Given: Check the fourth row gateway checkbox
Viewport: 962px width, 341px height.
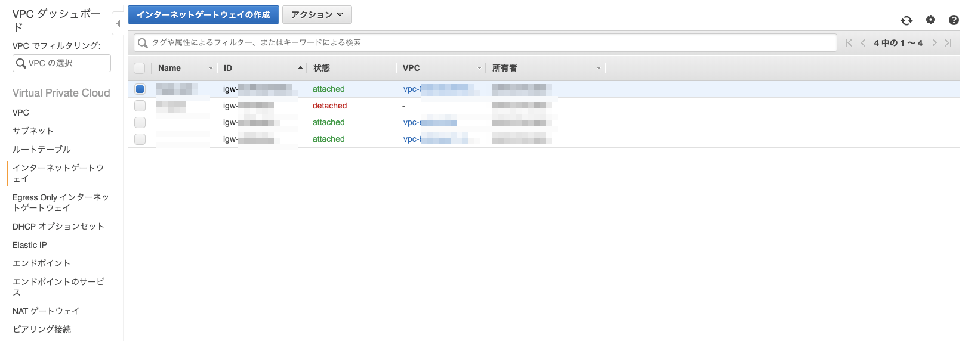Looking at the screenshot, I should pos(140,139).
